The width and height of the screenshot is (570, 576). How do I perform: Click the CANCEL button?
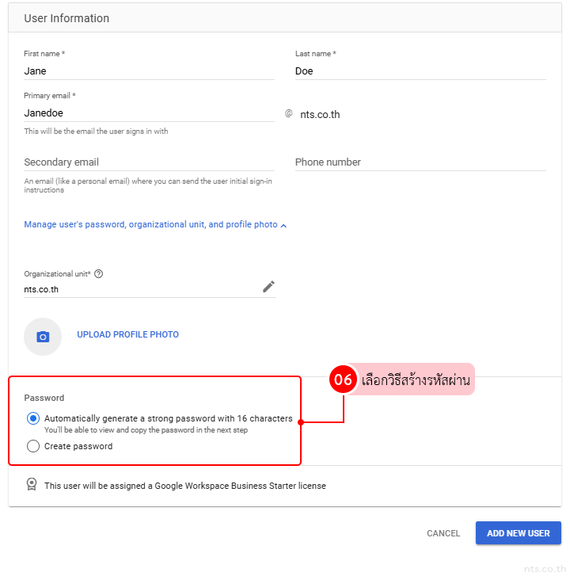point(443,533)
